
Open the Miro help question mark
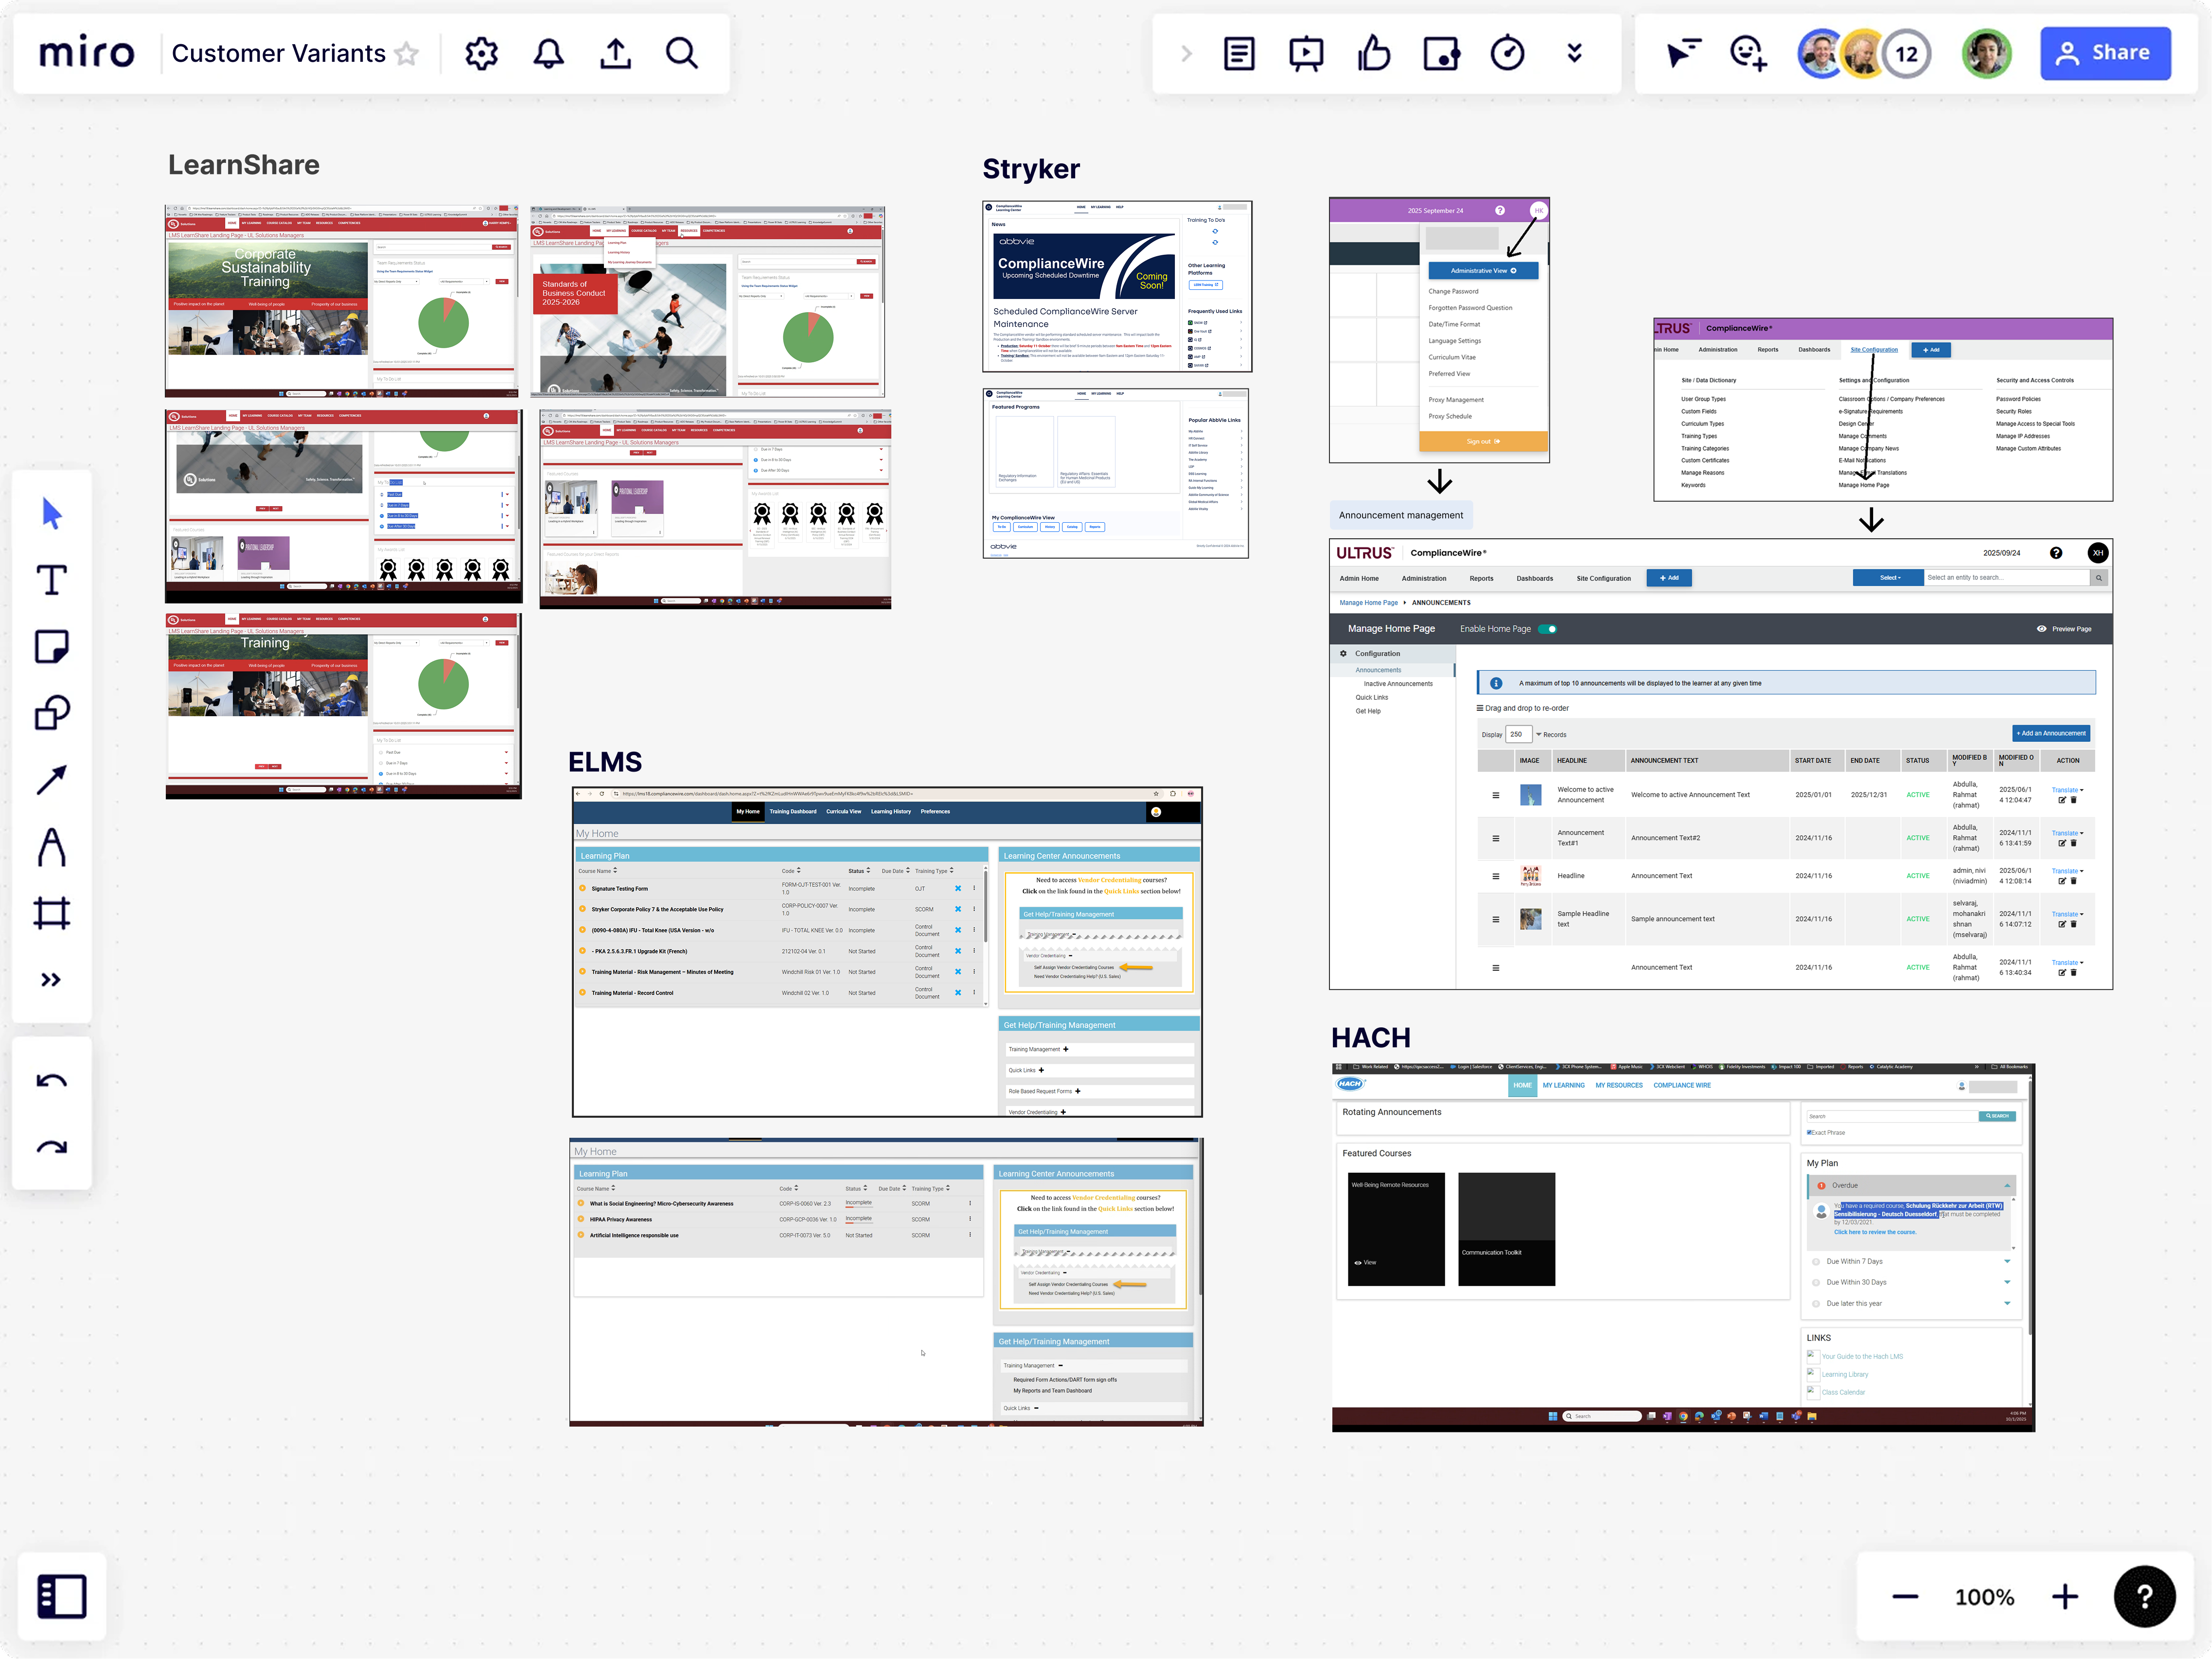[x=2144, y=1597]
